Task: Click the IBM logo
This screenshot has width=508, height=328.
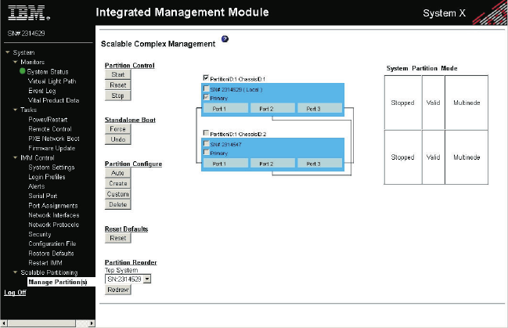Action: pos(28,13)
